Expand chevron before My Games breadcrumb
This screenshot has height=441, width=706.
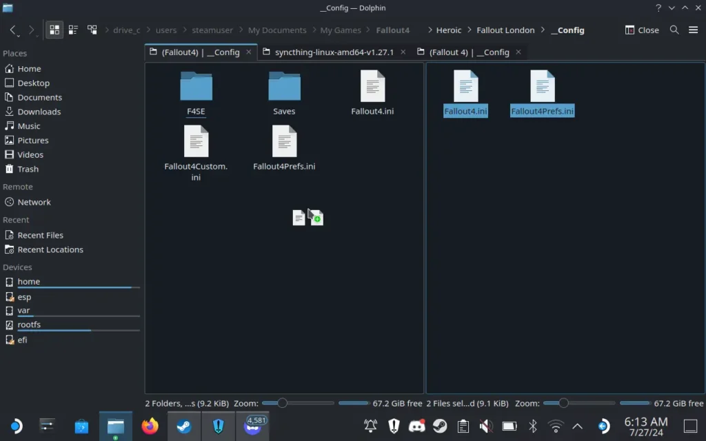click(x=314, y=30)
